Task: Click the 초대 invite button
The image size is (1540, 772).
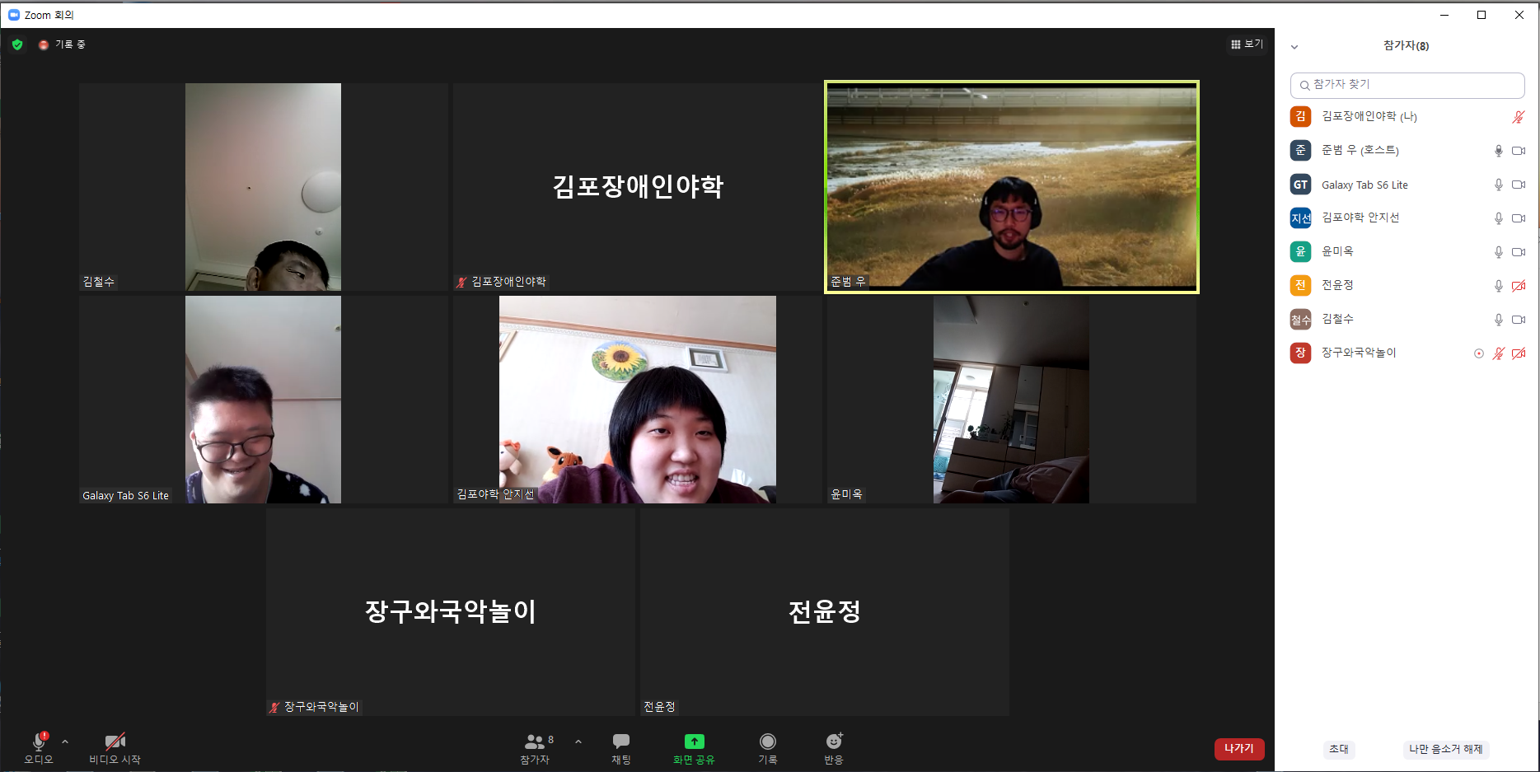Action: click(x=1339, y=749)
